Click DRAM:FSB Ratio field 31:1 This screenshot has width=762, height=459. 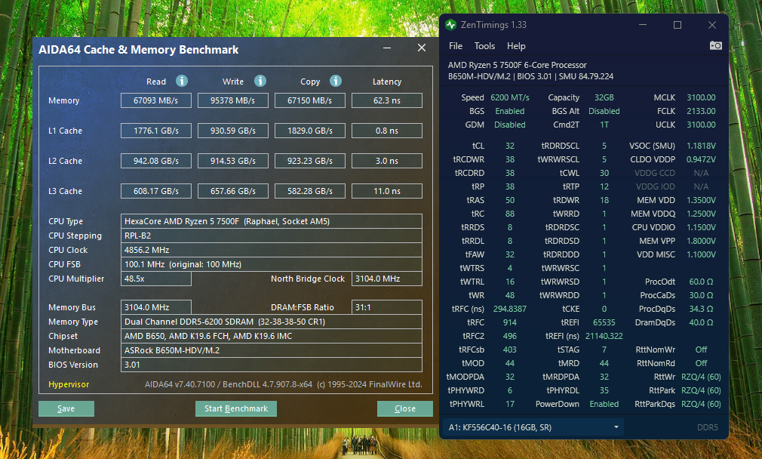(x=387, y=307)
